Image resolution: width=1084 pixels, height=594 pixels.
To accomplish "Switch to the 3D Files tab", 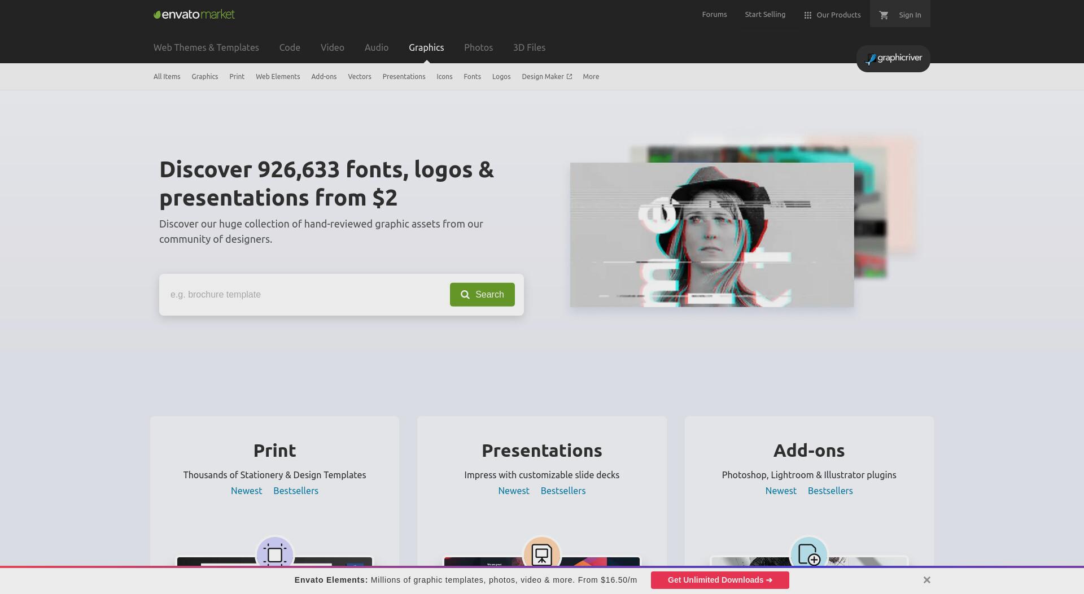I will click(x=529, y=47).
